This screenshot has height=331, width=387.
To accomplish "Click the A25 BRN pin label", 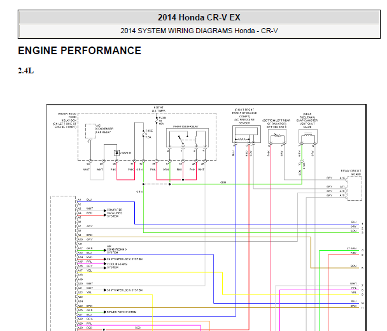I will [85, 306].
